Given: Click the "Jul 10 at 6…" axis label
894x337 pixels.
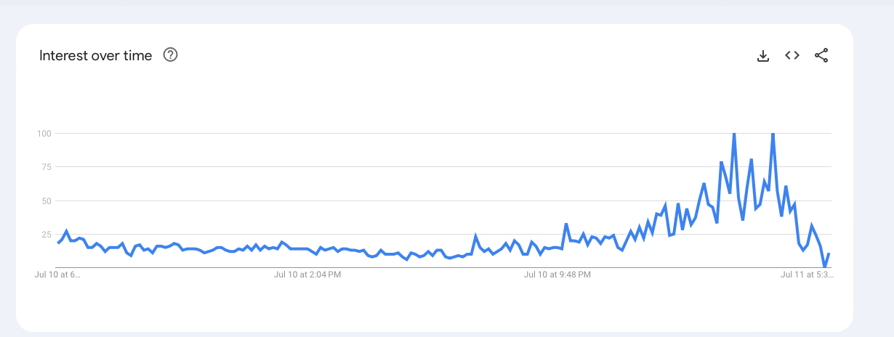Looking at the screenshot, I should [57, 275].
